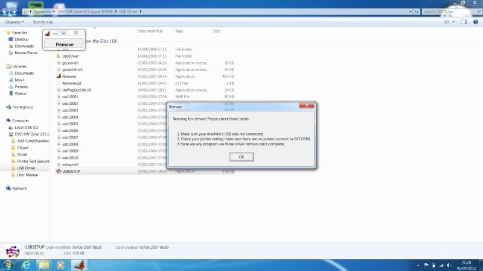Expand the address bar history dropdown
The image size is (483, 271).
[x=410, y=11]
